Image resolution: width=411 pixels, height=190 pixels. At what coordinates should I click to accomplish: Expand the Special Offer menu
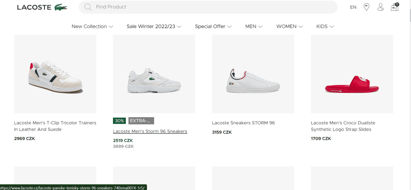click(x=213, y=27)
